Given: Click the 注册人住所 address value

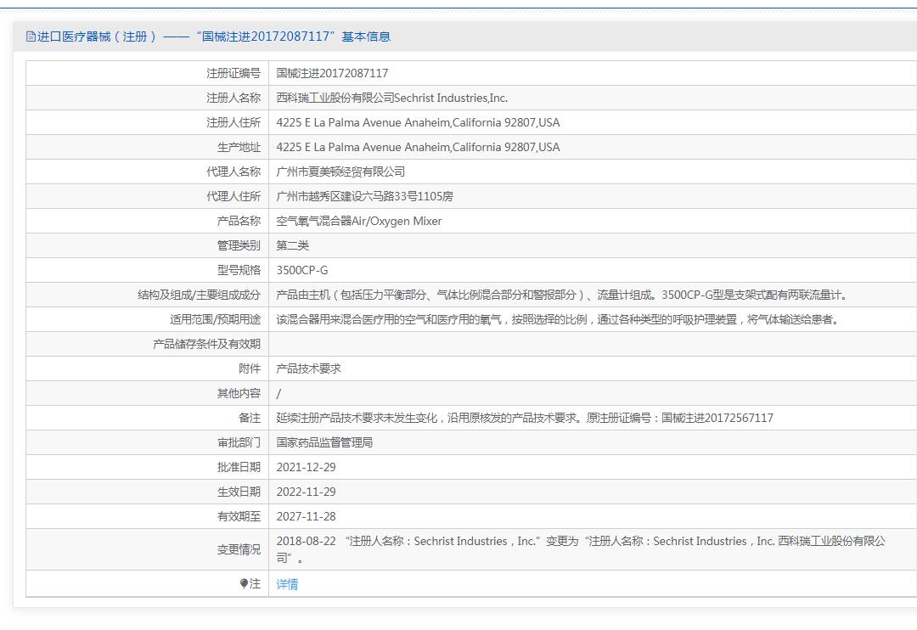Looking at the screenshot, I should [x=418, y=122].
